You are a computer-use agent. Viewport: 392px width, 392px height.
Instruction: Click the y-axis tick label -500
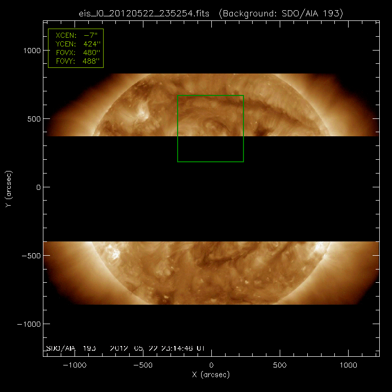click(x=30, y=256)
